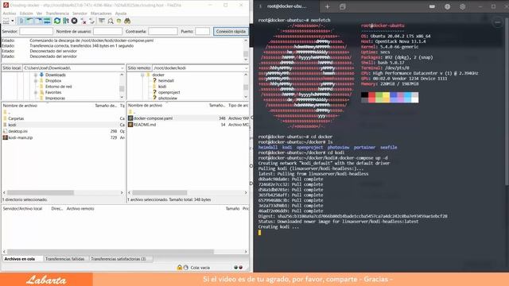
Task: Click the synchronized browsing toolbar icon
Action: click(119, 21)
